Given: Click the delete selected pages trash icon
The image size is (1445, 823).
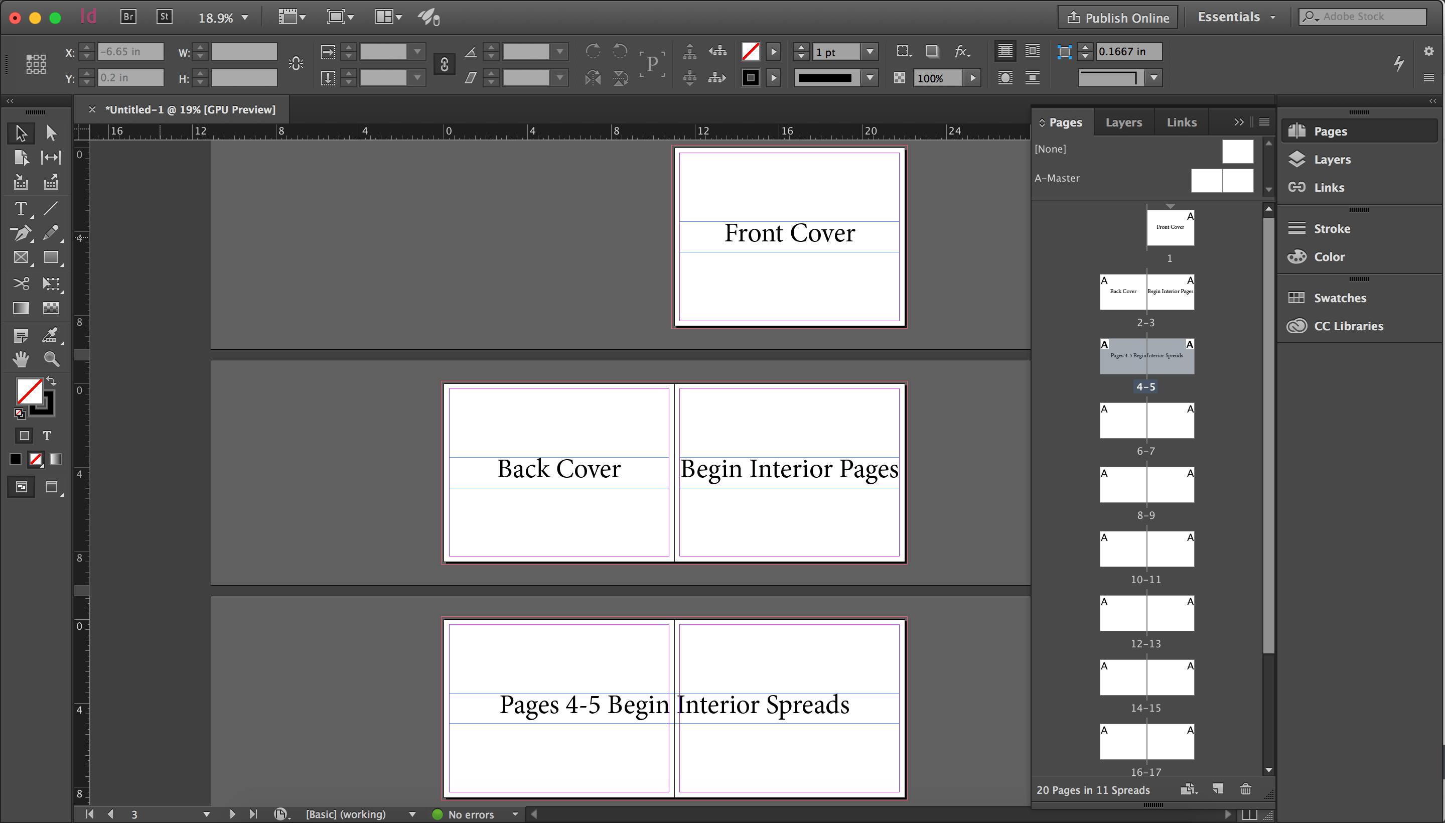Looking at the screenshot, I should (1245, 789).
